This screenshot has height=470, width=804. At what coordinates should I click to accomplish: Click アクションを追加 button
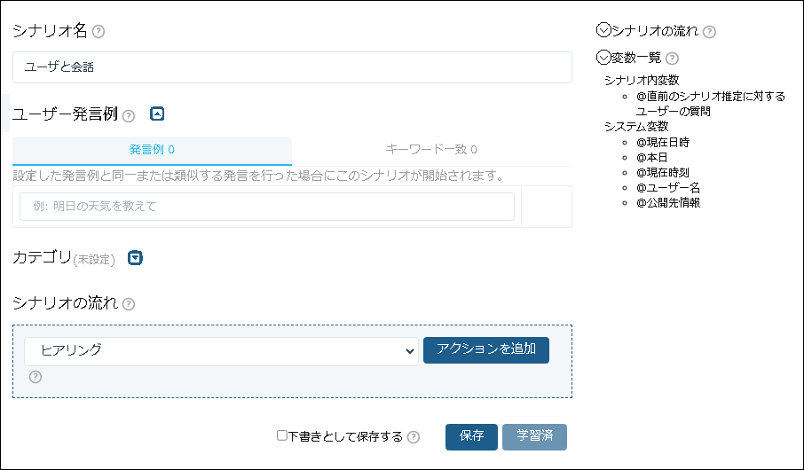pyautogui.click(x=485, y=349)
